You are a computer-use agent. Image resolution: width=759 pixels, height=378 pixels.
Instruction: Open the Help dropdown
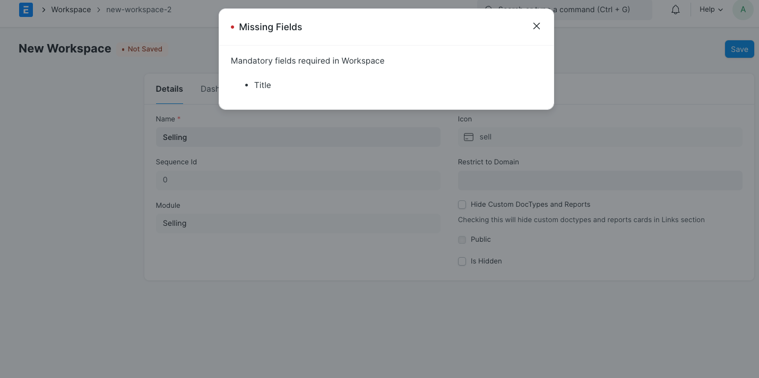tap(710, 9)
